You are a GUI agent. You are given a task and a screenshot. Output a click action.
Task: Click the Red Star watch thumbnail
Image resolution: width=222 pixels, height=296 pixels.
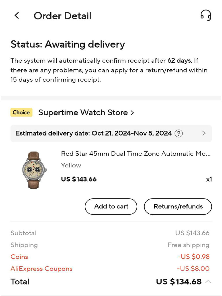(x=34, y=170)
